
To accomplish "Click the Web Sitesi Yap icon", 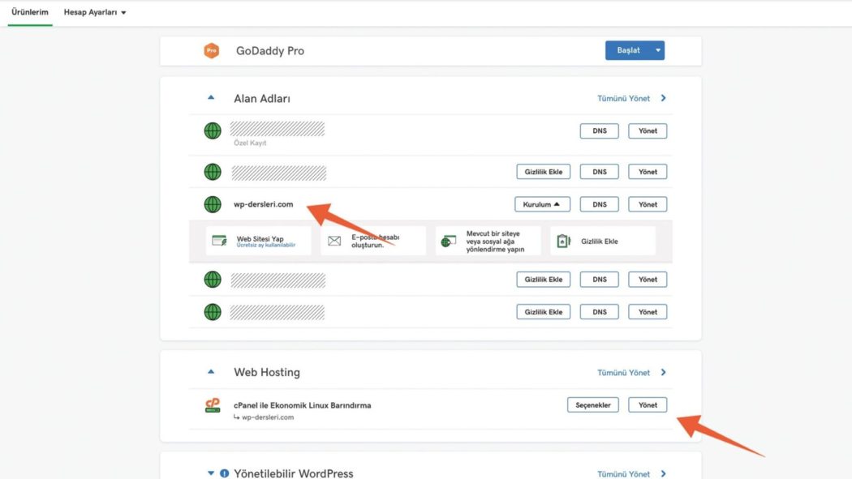I will (220, 241).
